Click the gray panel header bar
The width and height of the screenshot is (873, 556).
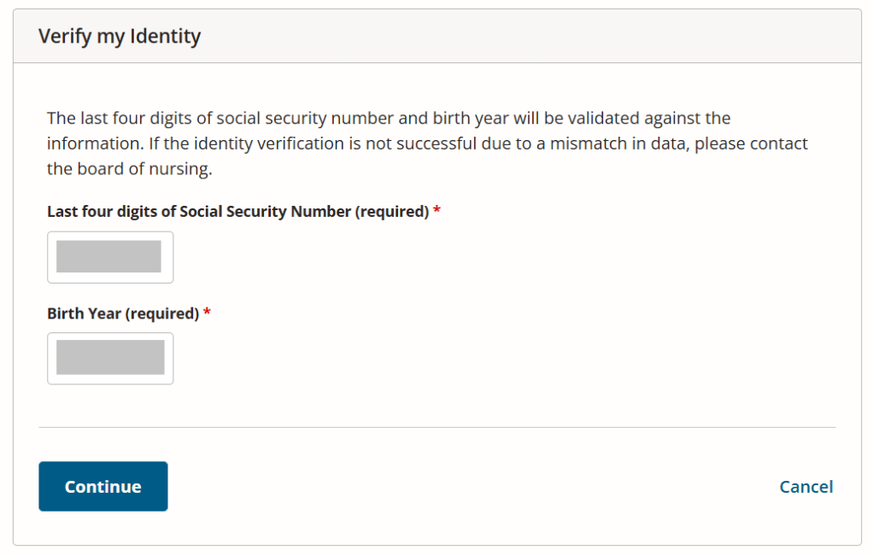tap(513, 37)
